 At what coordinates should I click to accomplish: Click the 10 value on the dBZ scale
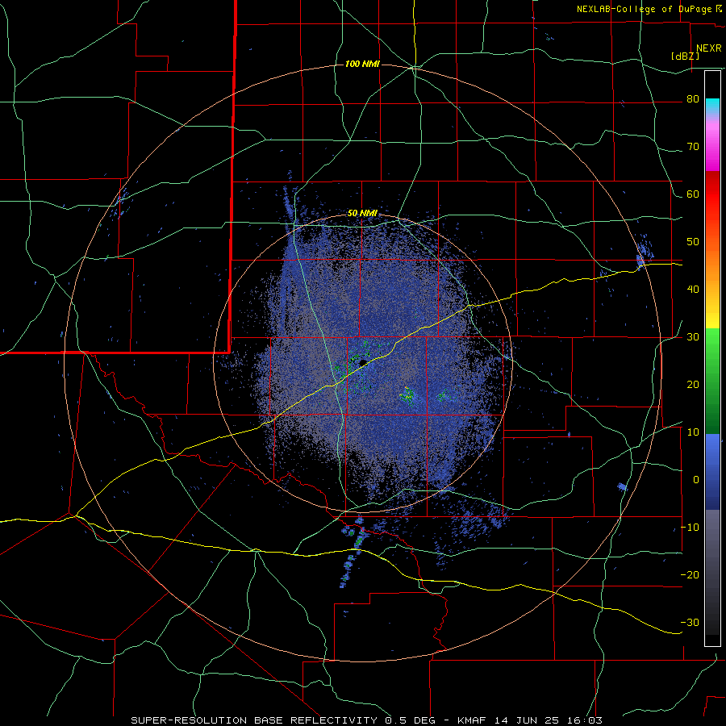tap(693, 432)
